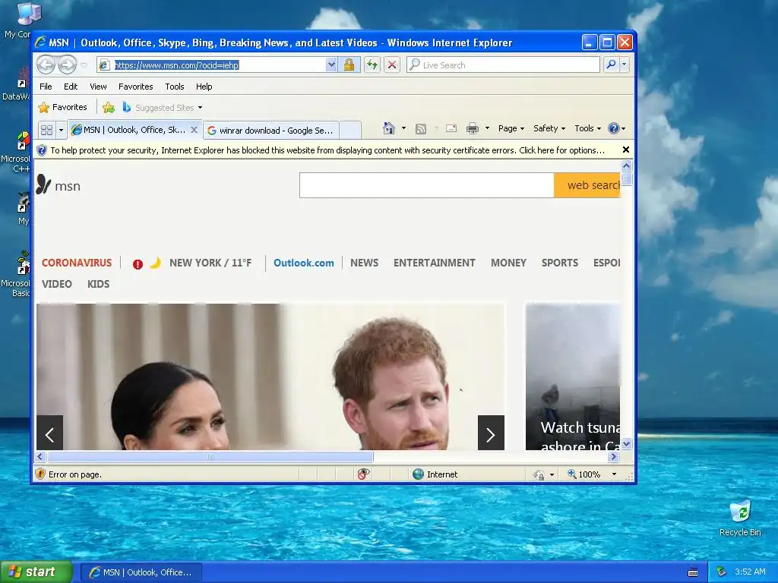Open the CORONAVIRUS link

coord(77,263)
